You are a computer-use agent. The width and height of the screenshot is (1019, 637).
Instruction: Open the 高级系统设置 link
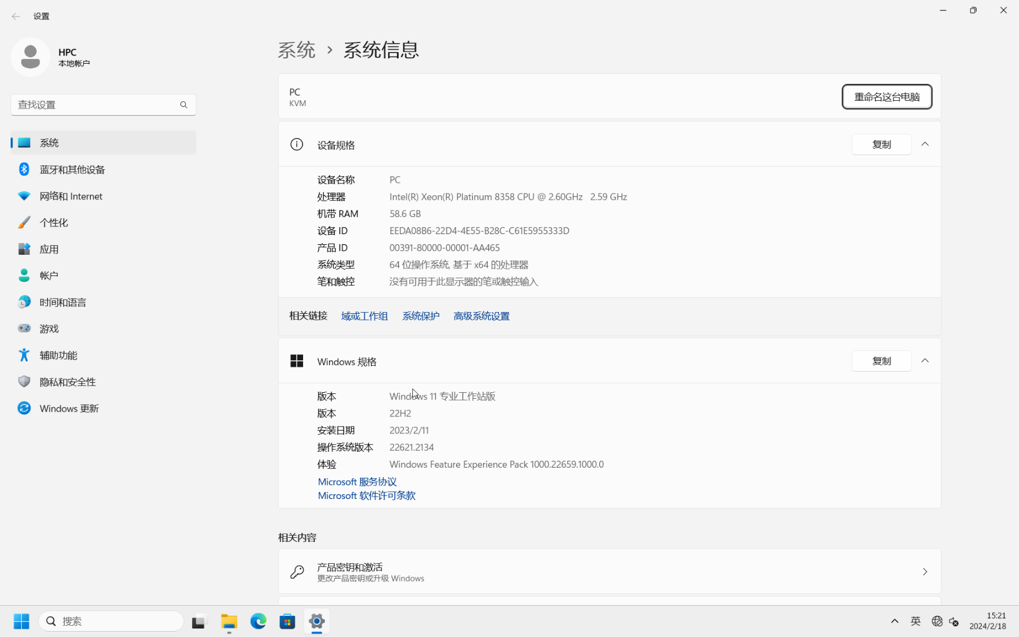(x=482, y=316)
